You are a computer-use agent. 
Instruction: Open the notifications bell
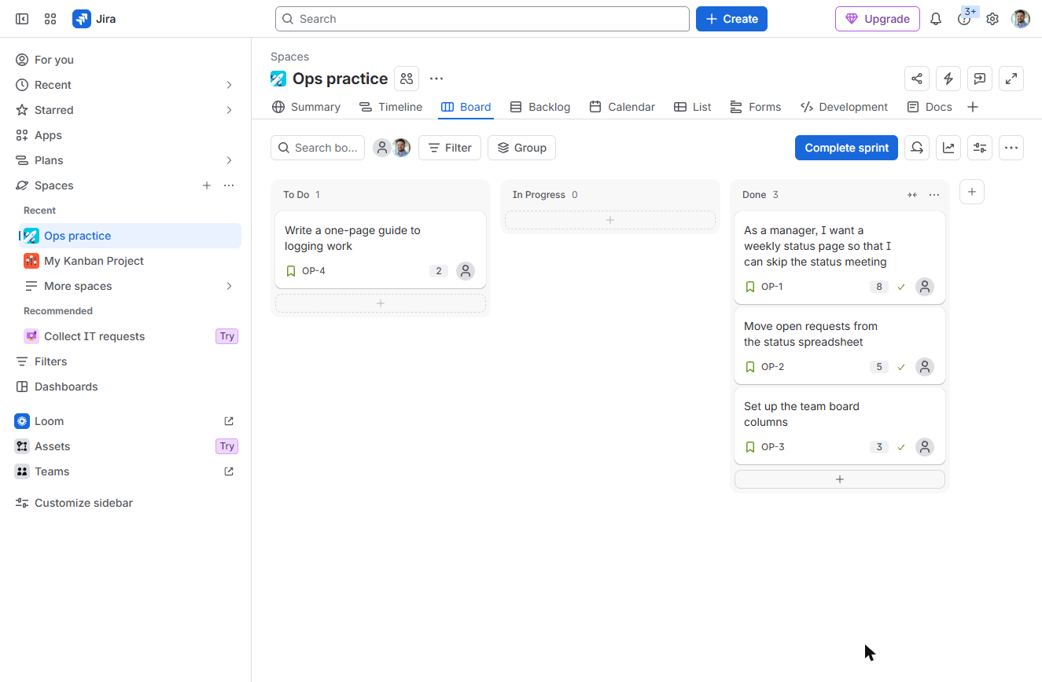click(936, 19)
